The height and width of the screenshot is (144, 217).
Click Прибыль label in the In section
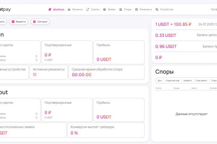click(x=103, y=45)
